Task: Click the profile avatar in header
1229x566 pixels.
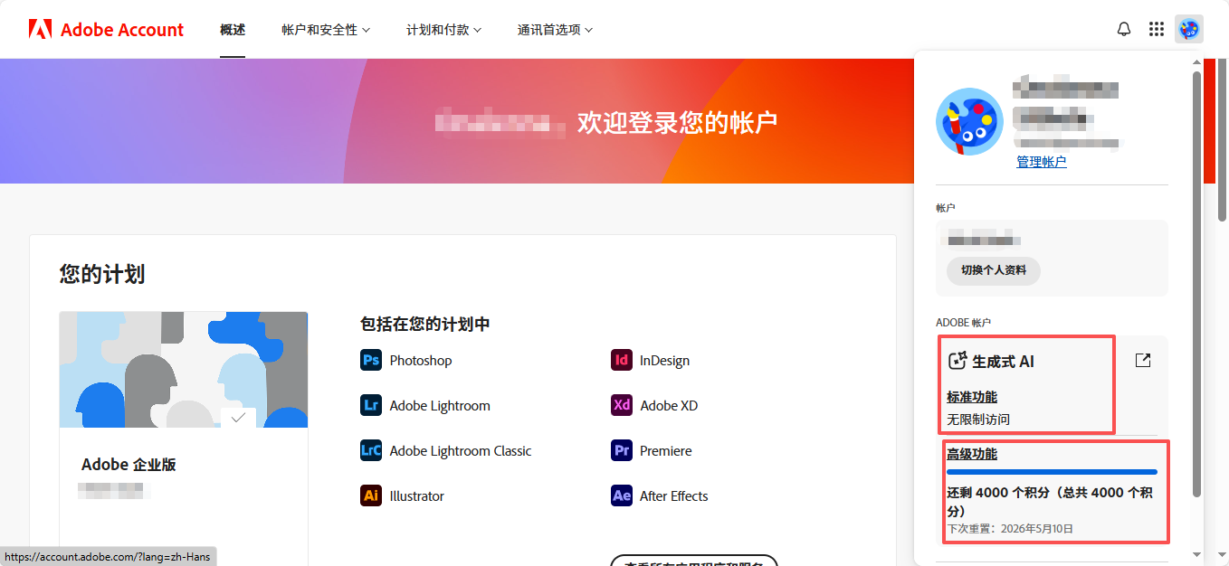Action: click(1189, 29)
